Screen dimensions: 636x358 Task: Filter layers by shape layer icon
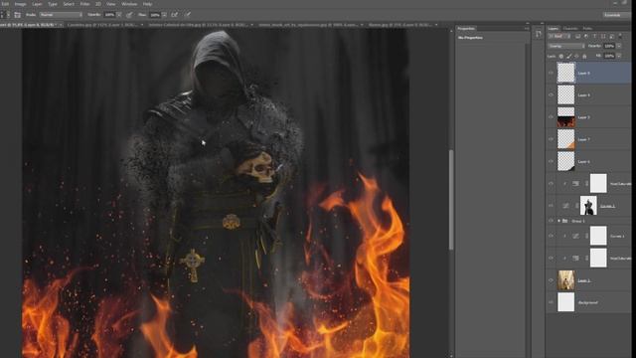(603, 36)
